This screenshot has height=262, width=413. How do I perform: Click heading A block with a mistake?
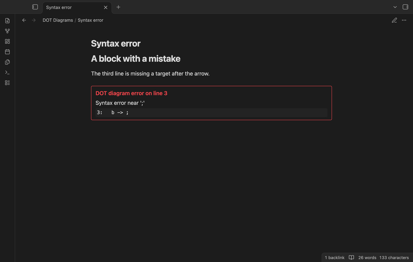click(136, 59)
